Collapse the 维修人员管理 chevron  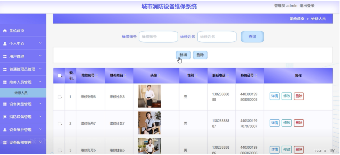[x=40, y=82]
